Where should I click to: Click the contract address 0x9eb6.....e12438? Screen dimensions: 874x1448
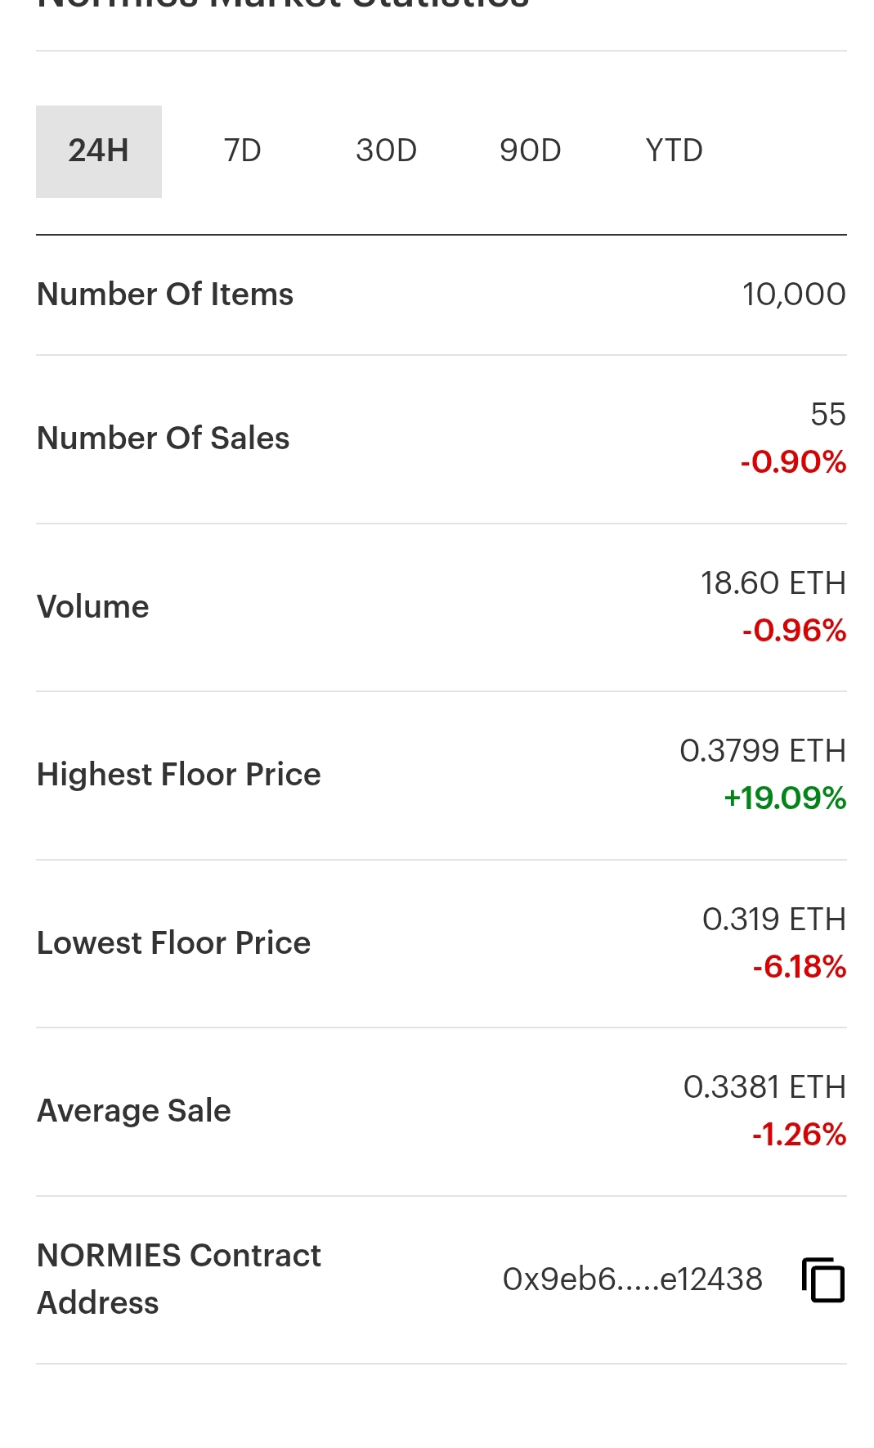633,1279
